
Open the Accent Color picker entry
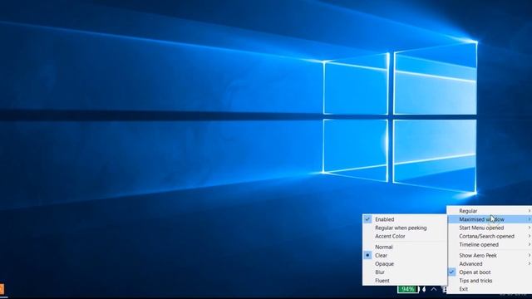[x=405, y=236]
